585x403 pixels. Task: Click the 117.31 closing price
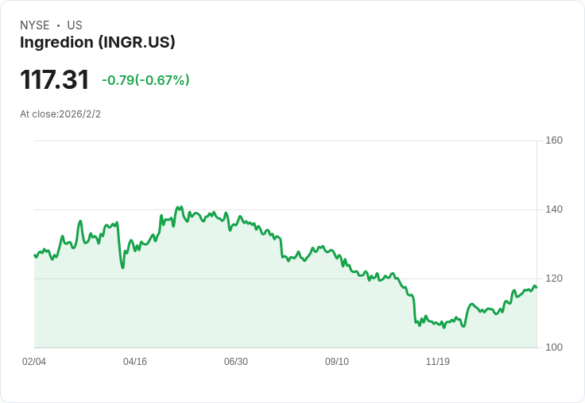pos(55,79)
